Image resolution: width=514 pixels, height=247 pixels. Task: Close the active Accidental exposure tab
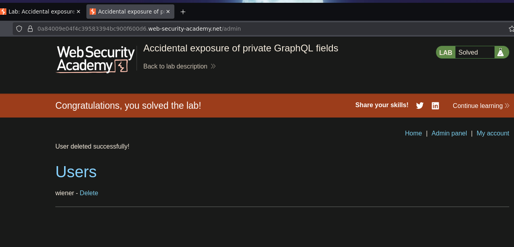point(168,12)
